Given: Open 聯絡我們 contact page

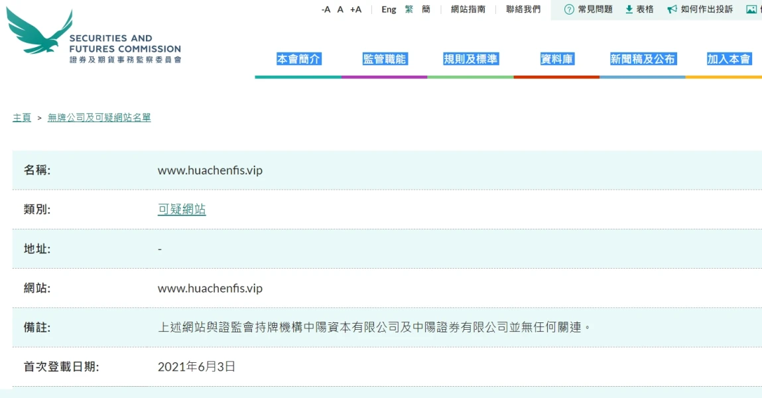Looking at the screenshot, I should (523, 9).
